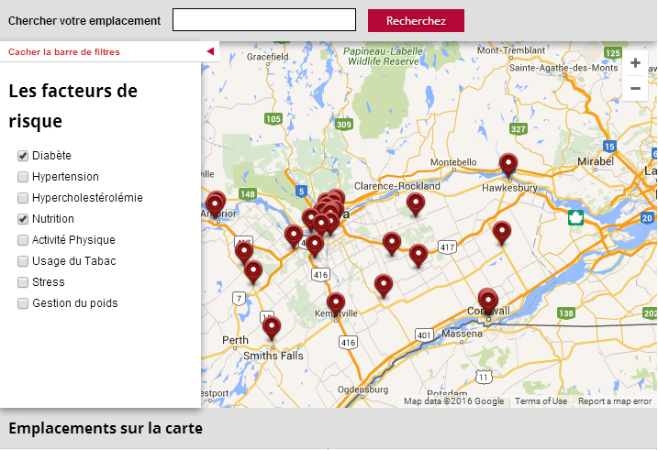Image resolution: width=658 pixels, height=450 pixels.
Task: Collapse filter bar using the red arrow
Action: tap(210, 51)
